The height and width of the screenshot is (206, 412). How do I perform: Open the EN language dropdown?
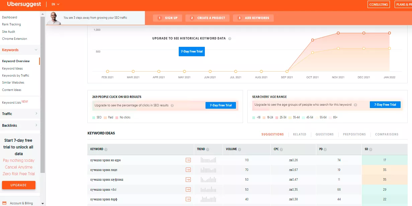coord(56,4)
